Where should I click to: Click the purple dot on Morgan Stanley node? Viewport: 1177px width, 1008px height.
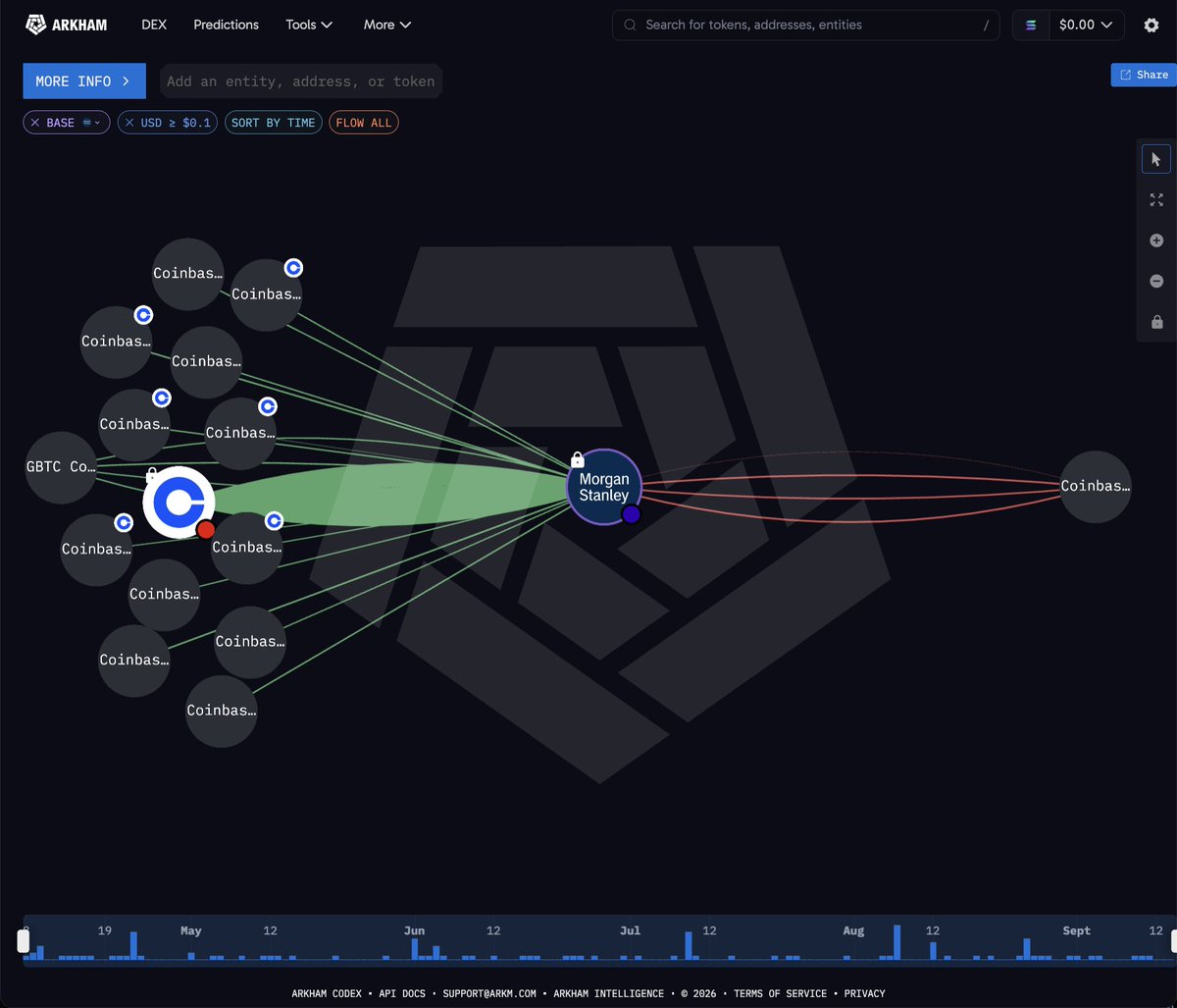coord(631,514)
